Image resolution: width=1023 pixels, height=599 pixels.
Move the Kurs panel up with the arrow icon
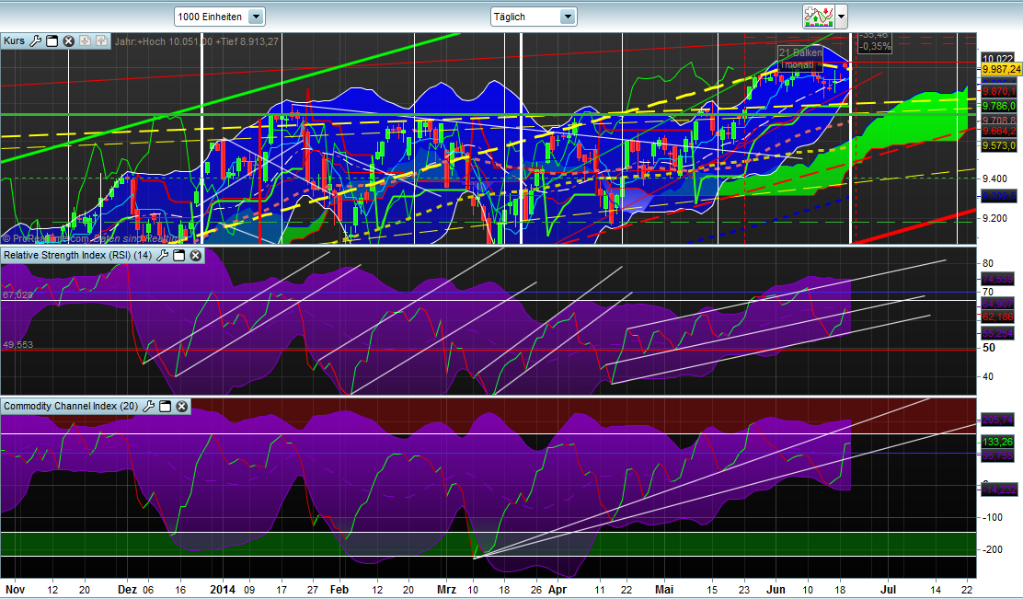pyautogui.click(x=102, y=40)
